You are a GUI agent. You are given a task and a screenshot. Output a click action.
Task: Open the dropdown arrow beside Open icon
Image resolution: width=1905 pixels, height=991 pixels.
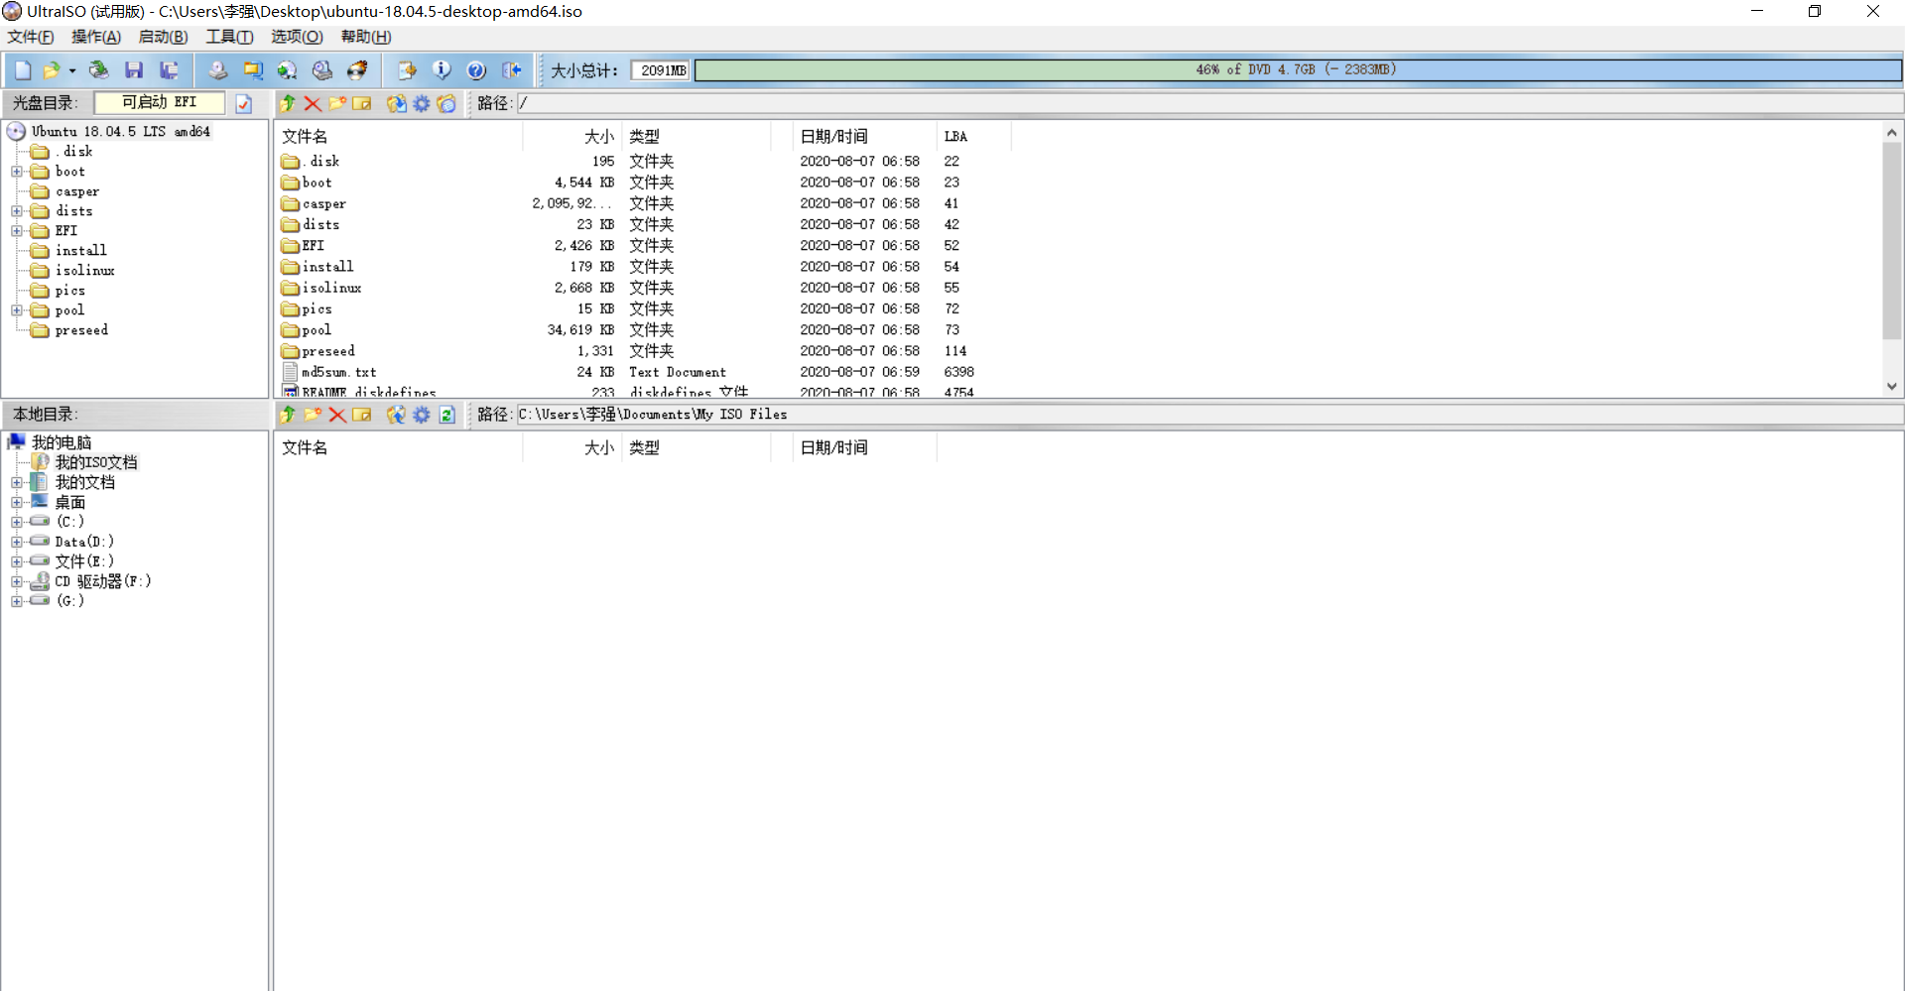[72, 70]
